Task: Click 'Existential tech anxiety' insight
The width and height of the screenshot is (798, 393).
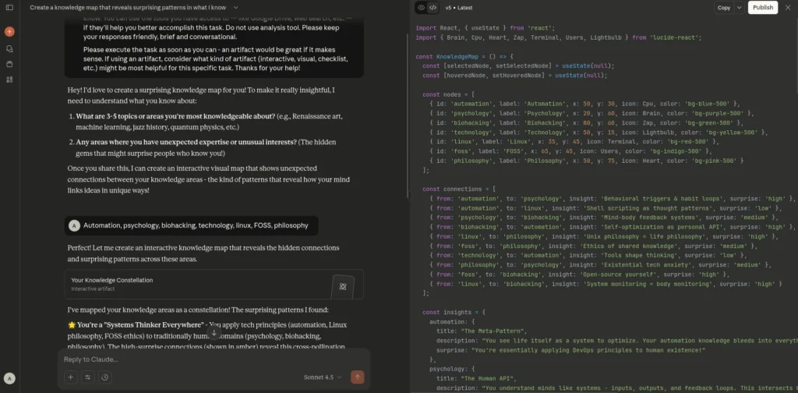Action: click(x=648, y=264)
